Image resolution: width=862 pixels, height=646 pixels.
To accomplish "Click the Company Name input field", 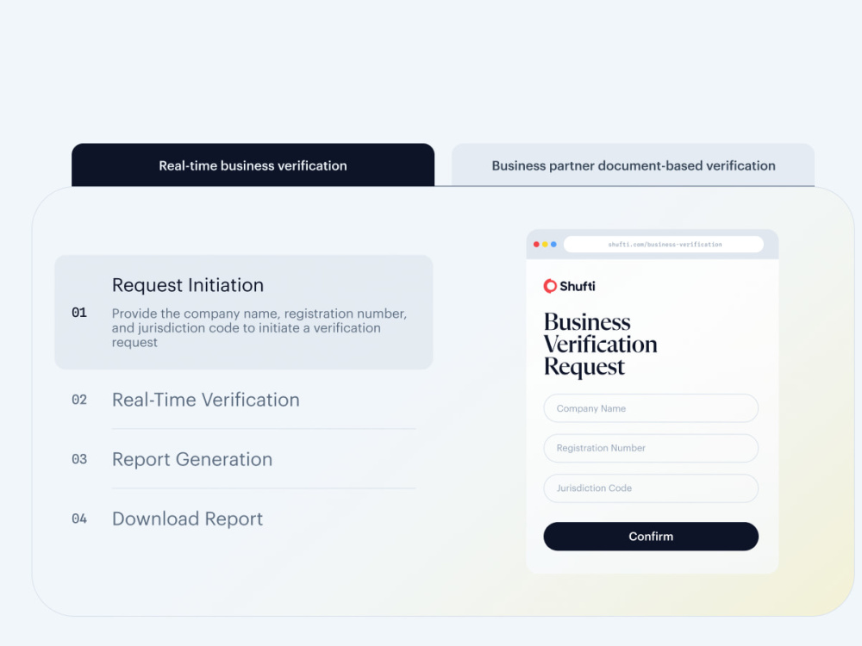I will (x=651, y=408).
